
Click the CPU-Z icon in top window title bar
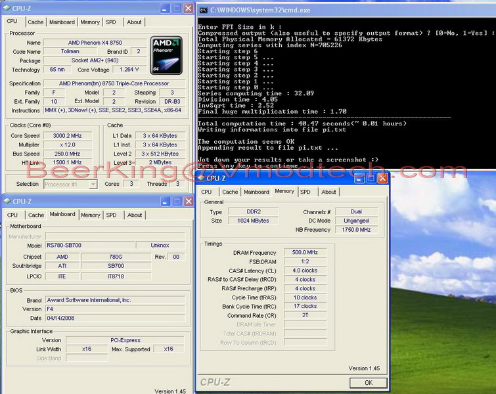coord(7,9)
